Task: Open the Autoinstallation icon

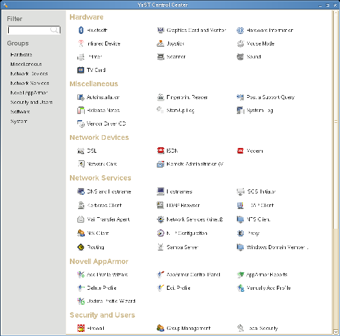Action: pyautogui.click(x=81, y=97)
